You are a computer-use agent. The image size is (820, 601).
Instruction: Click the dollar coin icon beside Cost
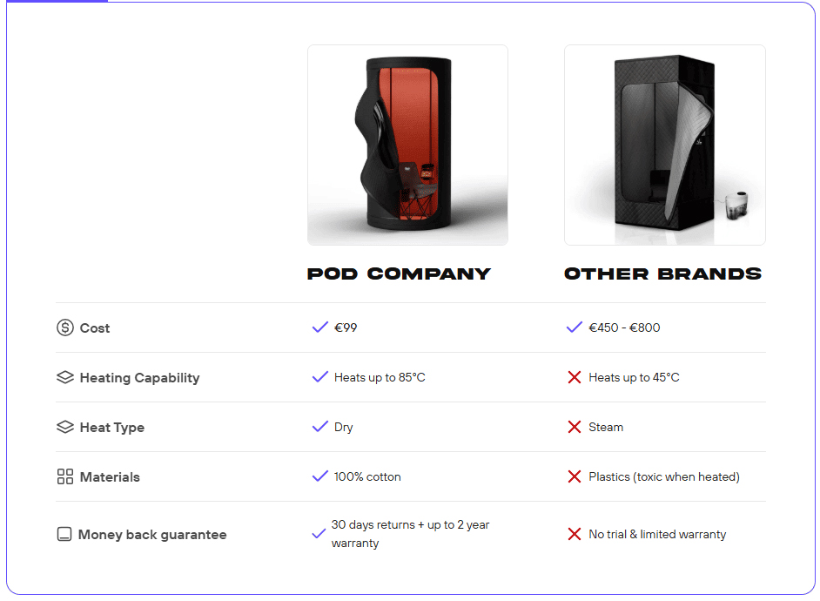point(65,328)
